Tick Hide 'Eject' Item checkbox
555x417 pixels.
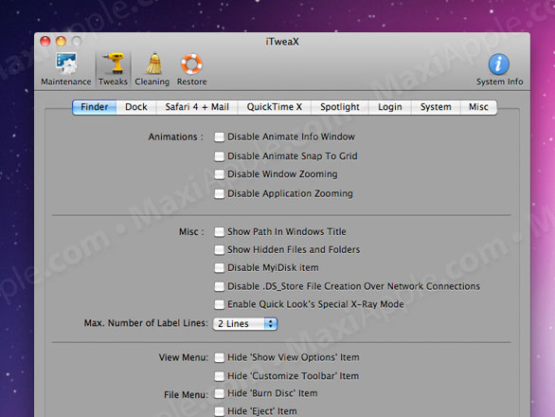click(x=219, y=411)
